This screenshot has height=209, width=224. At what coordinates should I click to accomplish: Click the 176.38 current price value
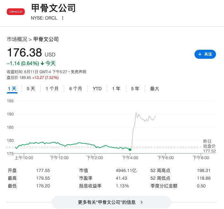click(x=25, y=52)
